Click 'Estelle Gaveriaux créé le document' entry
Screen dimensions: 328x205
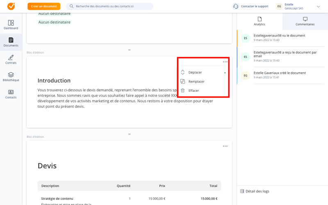280,73
